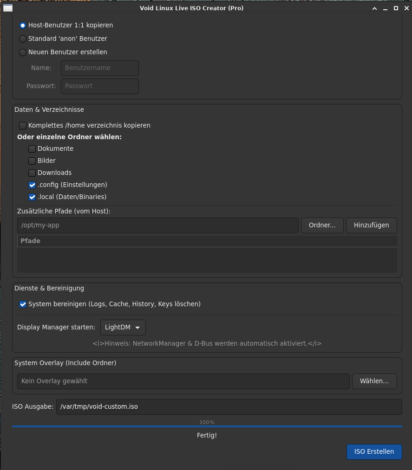Start build with 'ISO Erstellen' button
This screenshot has width=412, height=470.
coord(374,452)
